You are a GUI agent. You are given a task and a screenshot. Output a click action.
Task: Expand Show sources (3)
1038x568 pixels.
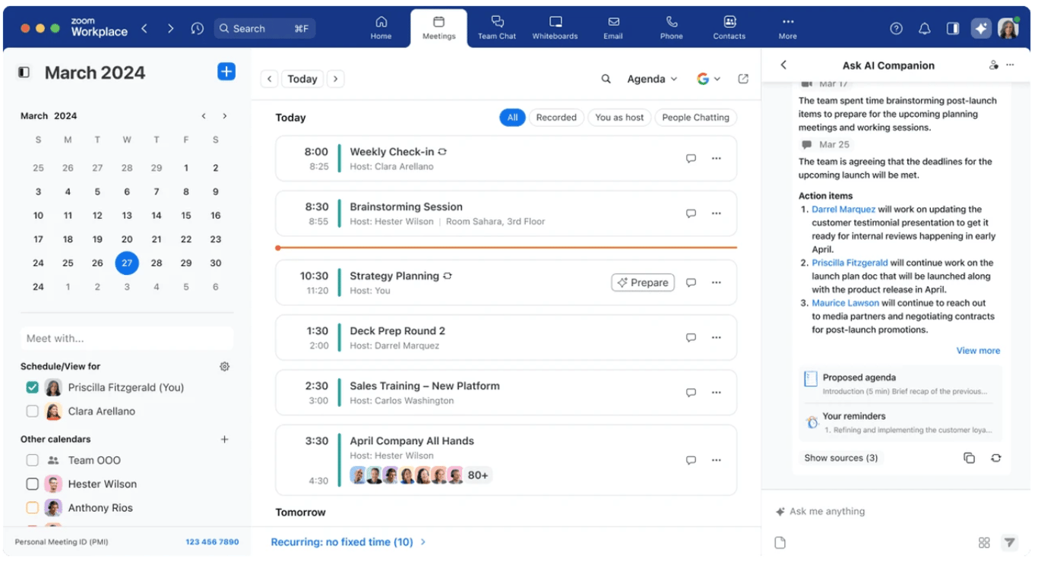coord(840,458)
